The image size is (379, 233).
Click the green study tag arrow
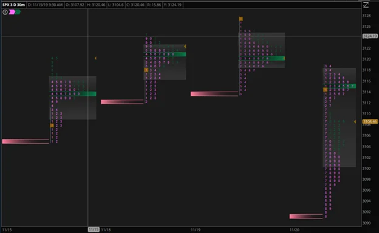coord(18,12)
